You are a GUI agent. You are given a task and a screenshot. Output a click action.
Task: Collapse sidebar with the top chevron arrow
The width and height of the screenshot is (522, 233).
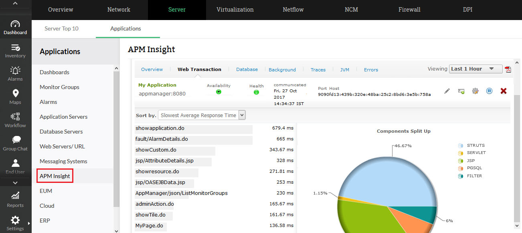(15, 4)
